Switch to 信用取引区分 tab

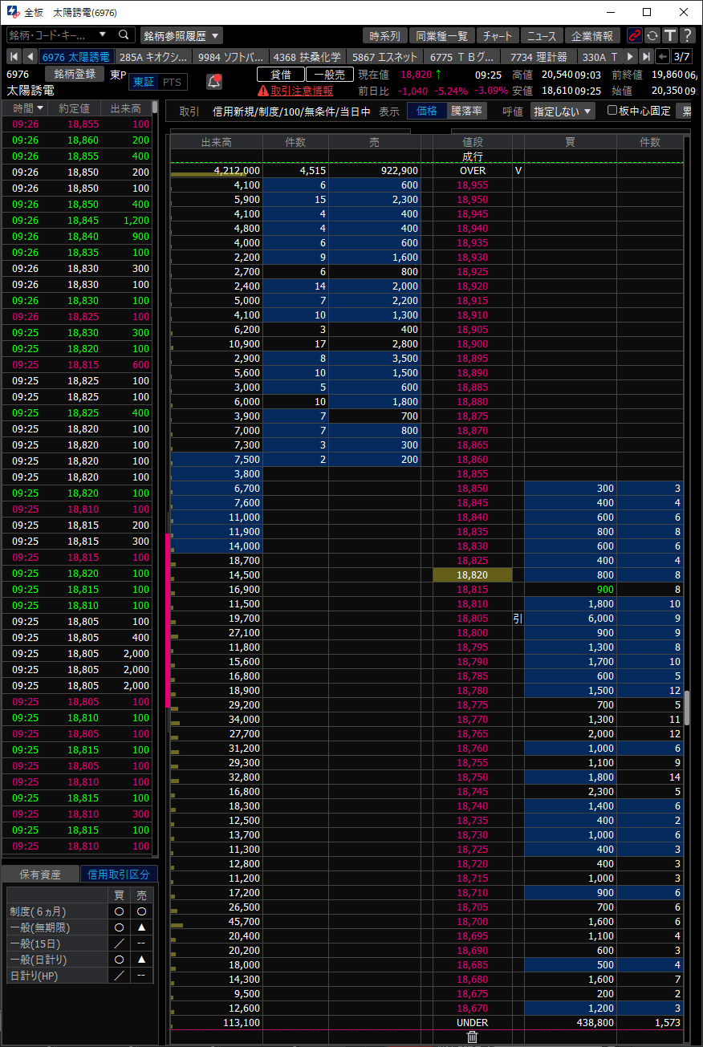[119, 875]
